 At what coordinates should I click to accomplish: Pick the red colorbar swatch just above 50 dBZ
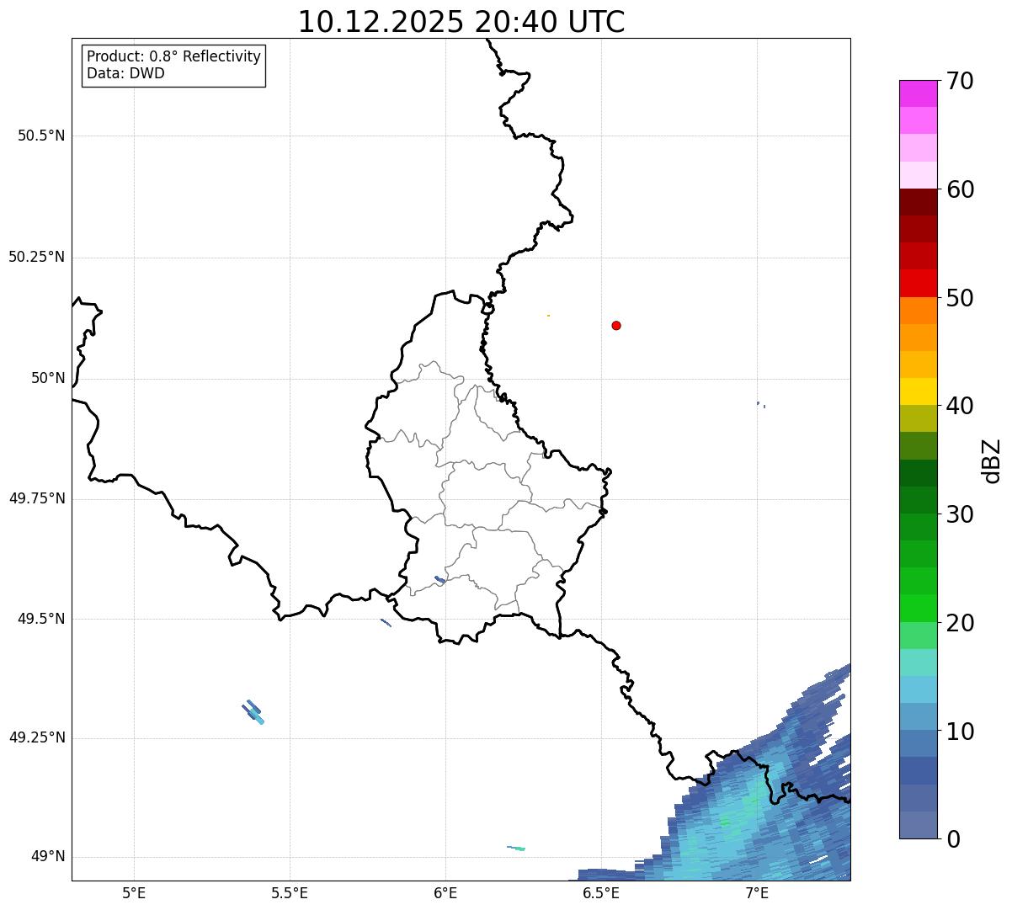pyautogui.click(x=918, y=284)
